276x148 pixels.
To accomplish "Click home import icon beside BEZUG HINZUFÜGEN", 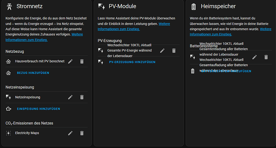I will point(8,73).
